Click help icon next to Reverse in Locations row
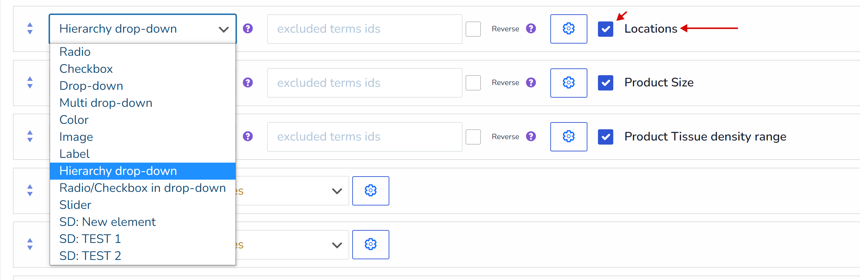The width and height of the screenshot is (860, 280). (x=531, y=29)
